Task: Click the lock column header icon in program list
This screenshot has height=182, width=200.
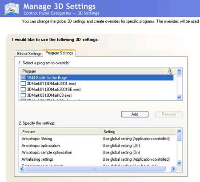Action: pyautogui.click(x=170, y=71)
